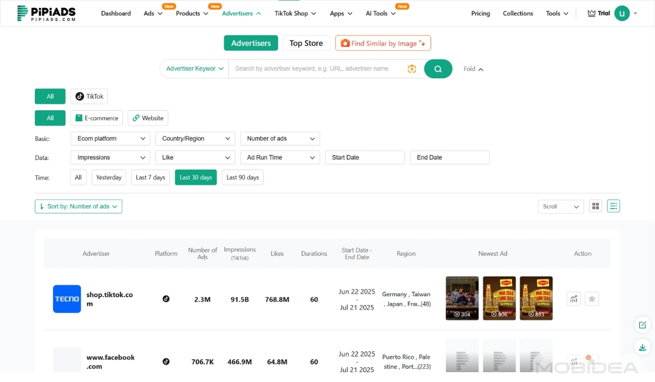This screenshot has width=655, height=382.
Task: Click Find Similar by Image button
Action: pyautogui.click(x=383, y=43)
